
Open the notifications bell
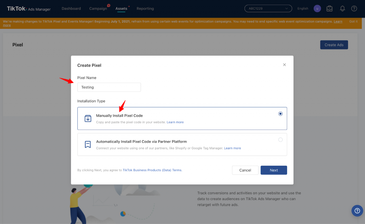[x=342, y=9]
